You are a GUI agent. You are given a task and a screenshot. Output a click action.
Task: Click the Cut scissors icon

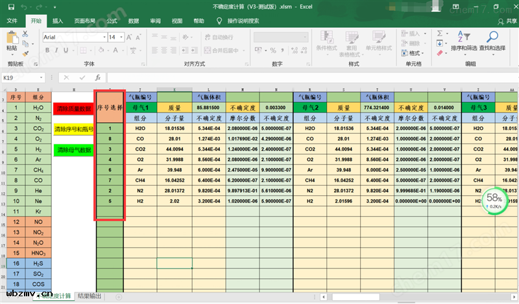point(25,34)
